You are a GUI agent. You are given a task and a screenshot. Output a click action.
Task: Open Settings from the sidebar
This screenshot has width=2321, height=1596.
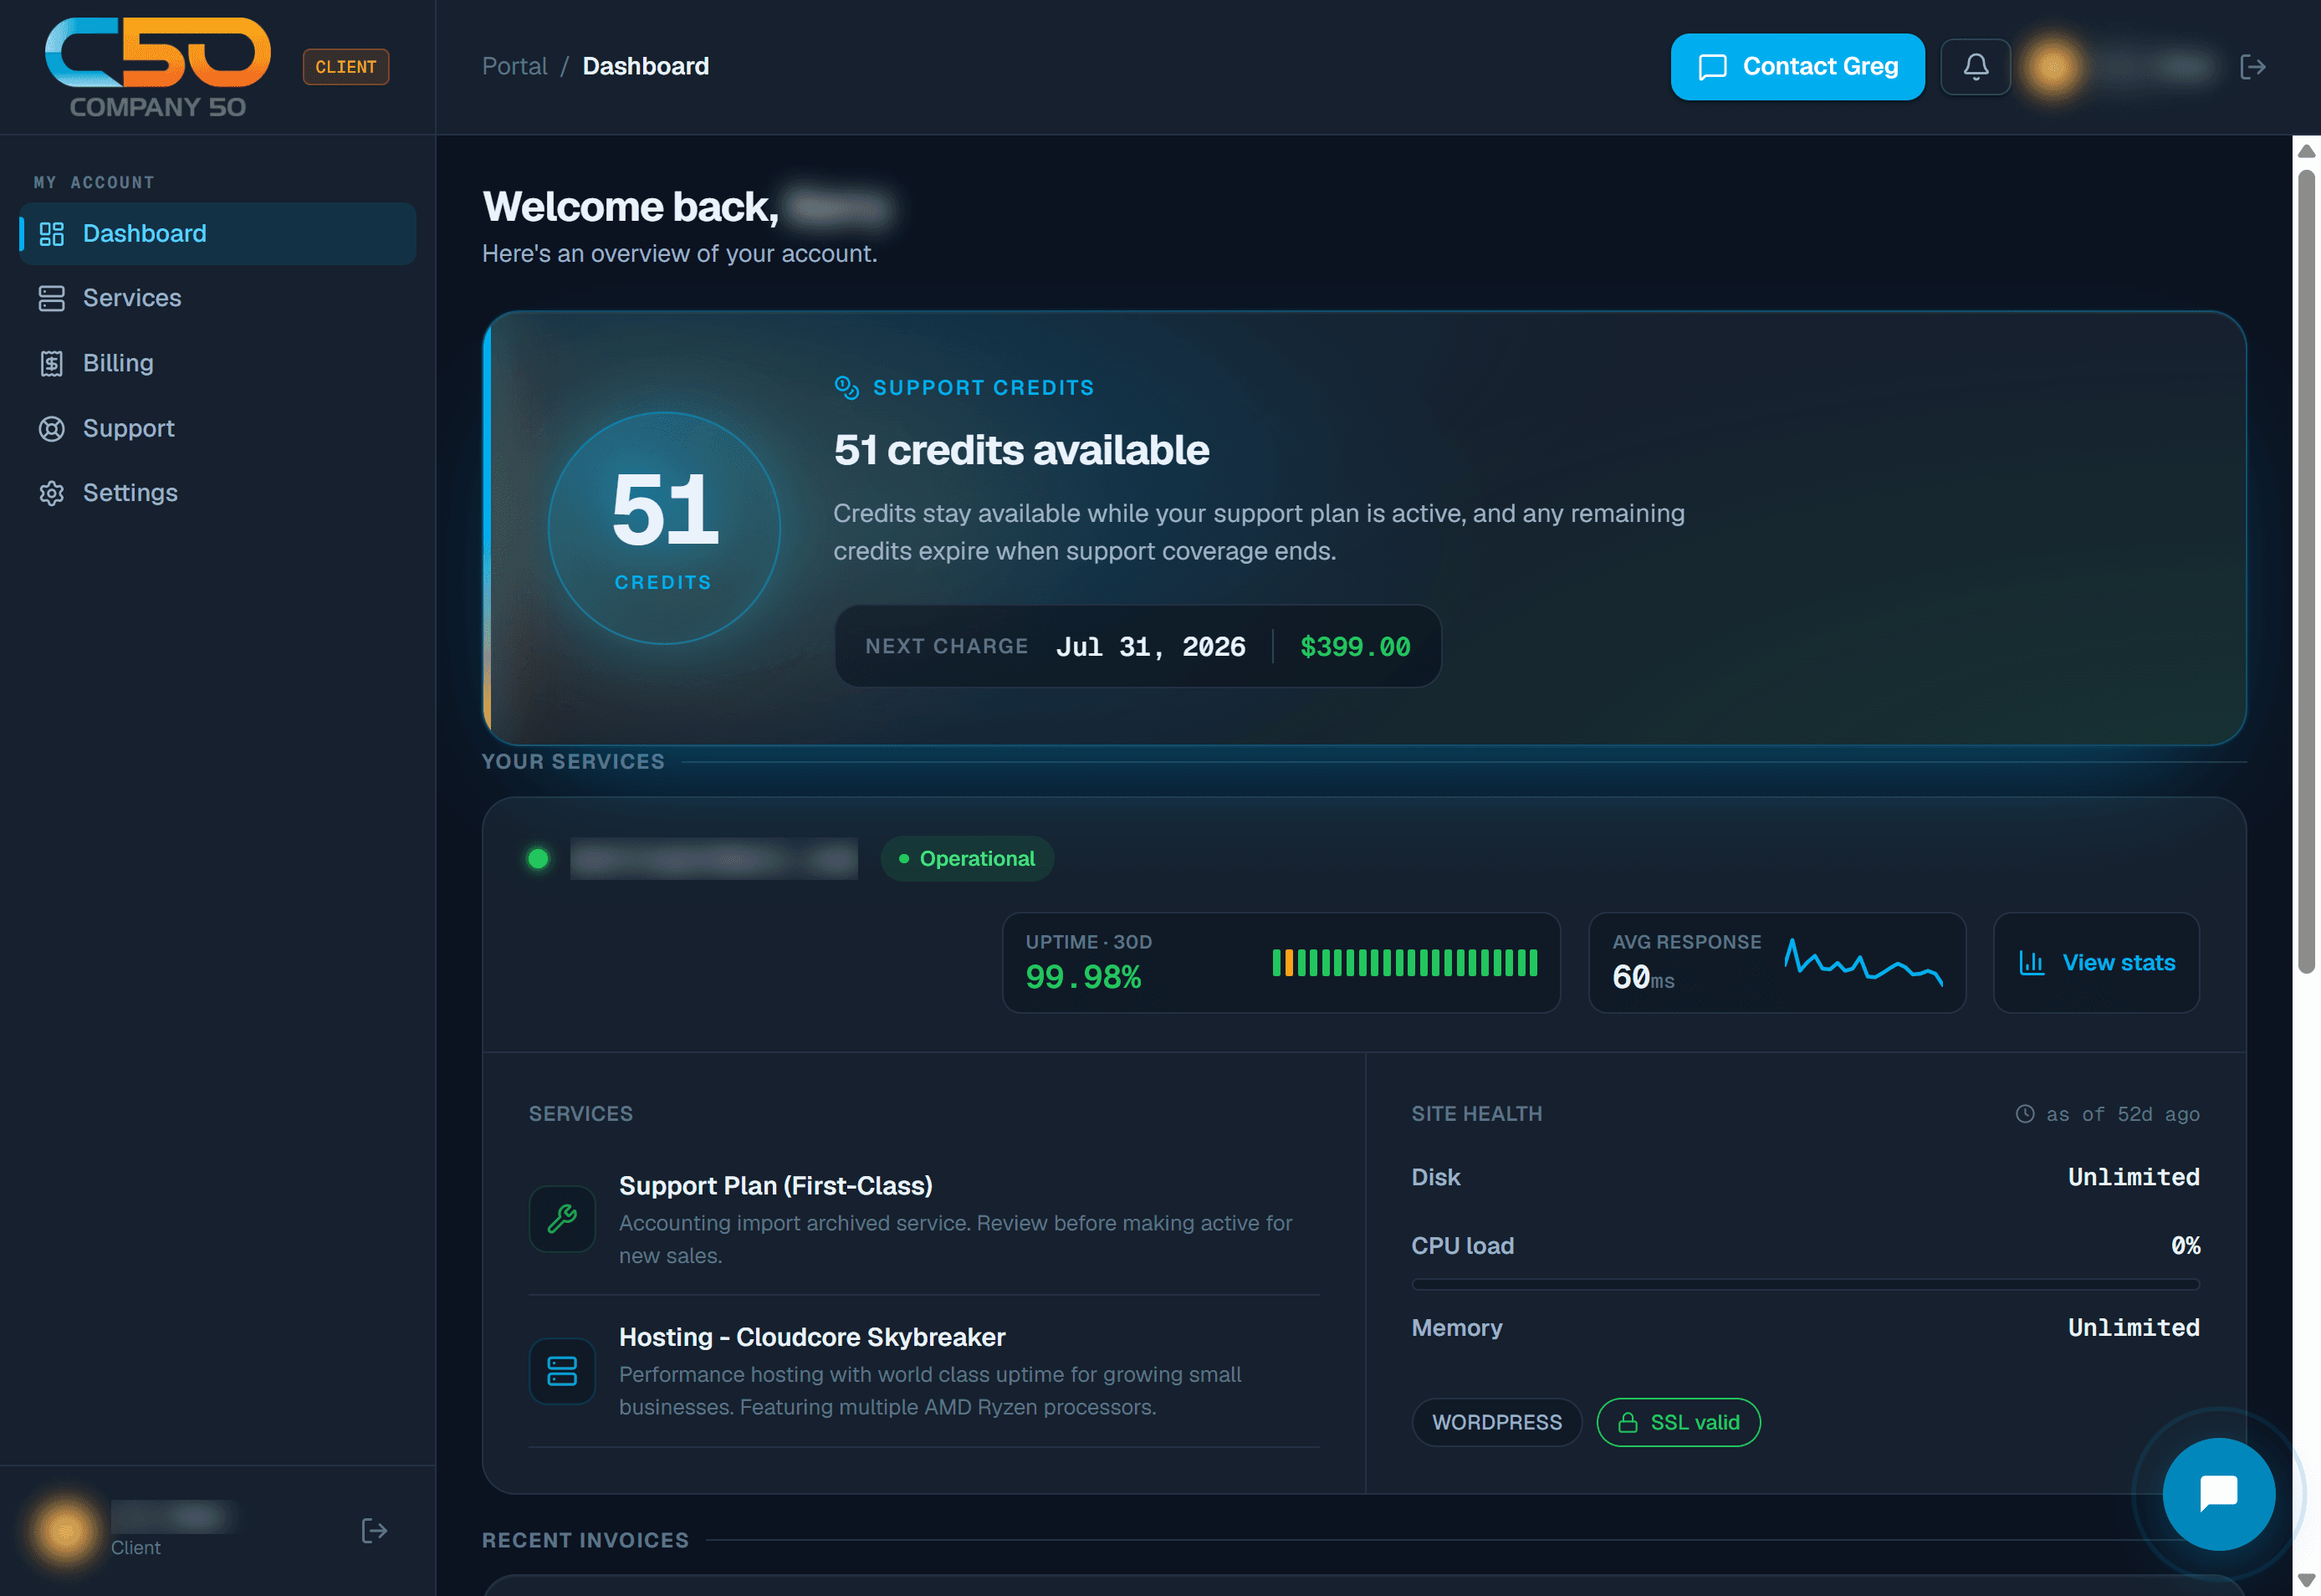[218, 493]
